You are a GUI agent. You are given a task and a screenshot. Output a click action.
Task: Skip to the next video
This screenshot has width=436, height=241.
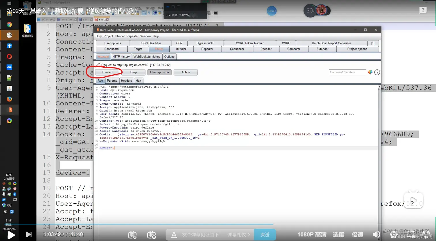click(29, 234)
